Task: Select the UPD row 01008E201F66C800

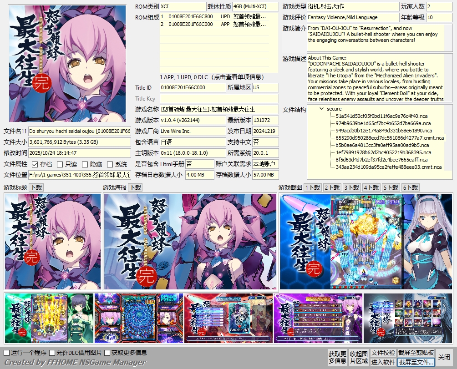Action: tap(214, 16)
